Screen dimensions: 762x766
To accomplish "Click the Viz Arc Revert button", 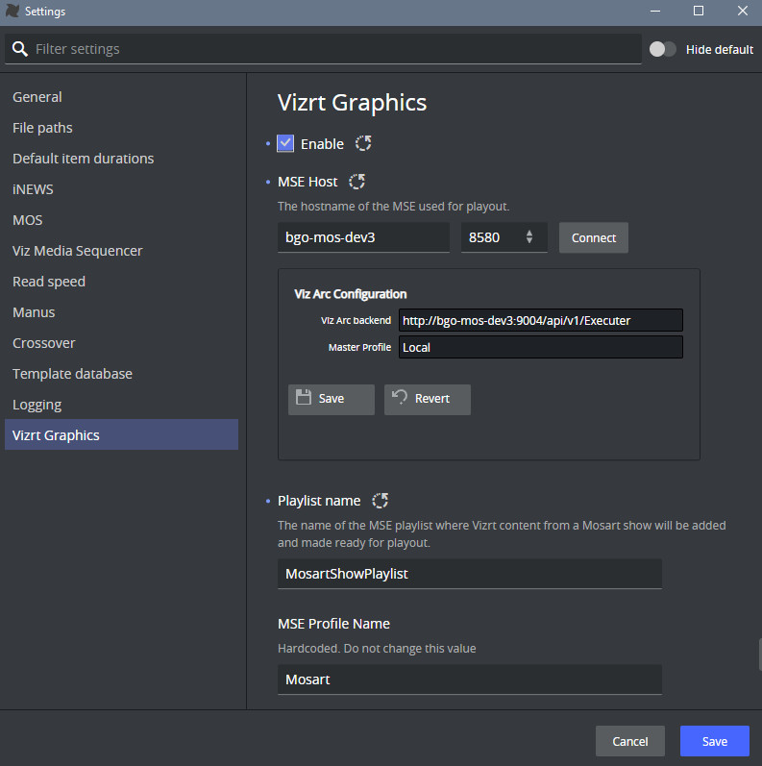I will (427, 399).
